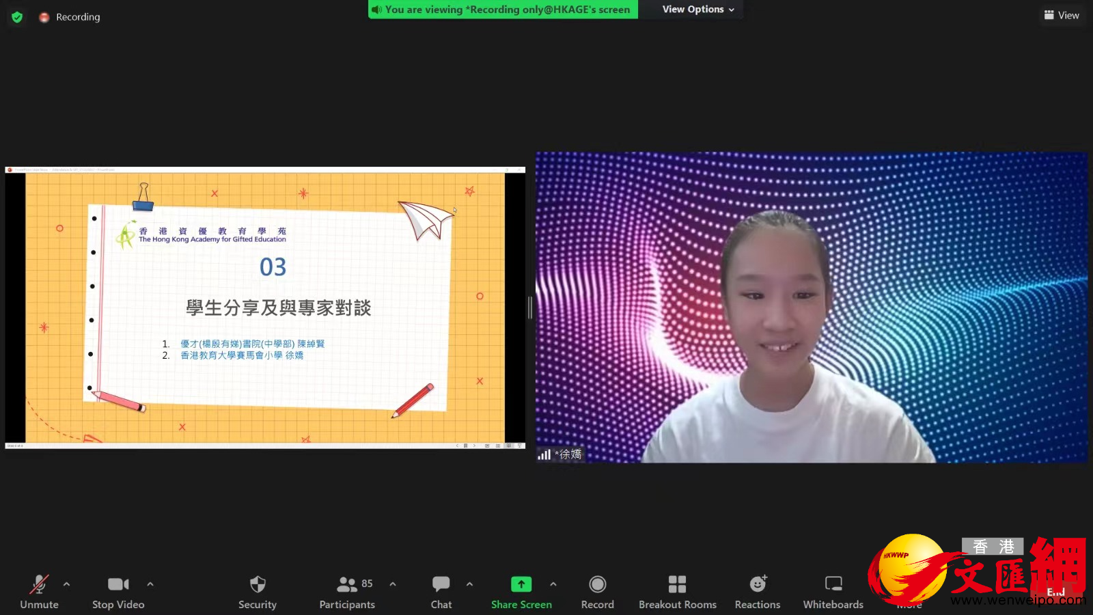
Task: Stop Video camera toggle
Action: coord(118,592)
